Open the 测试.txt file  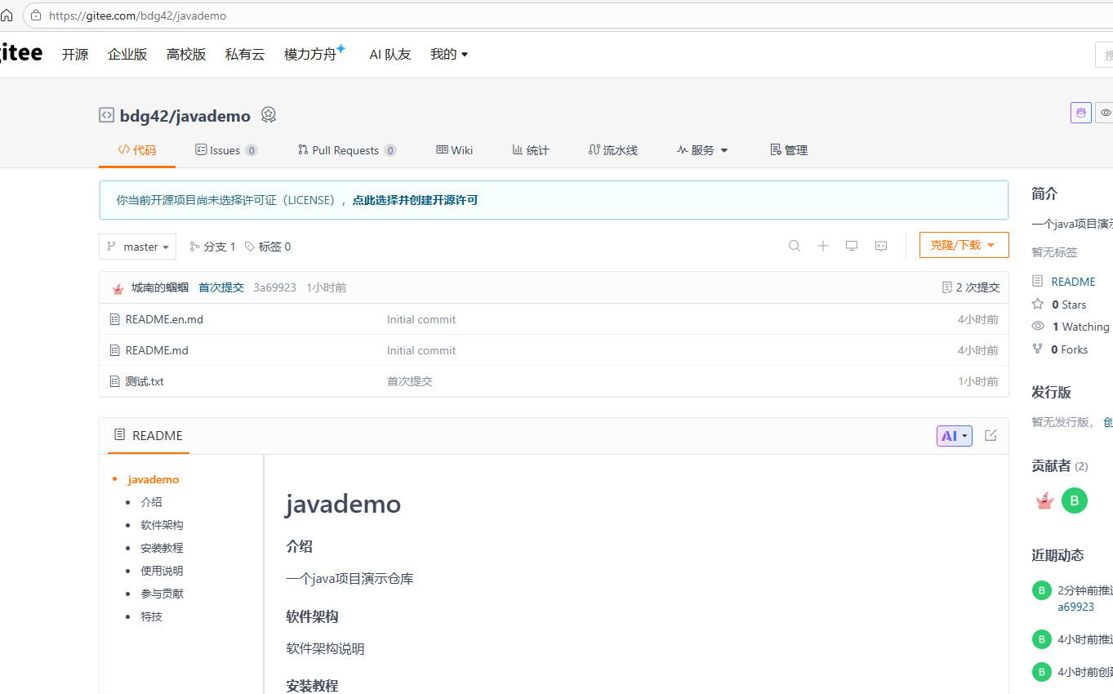point(145,381)
